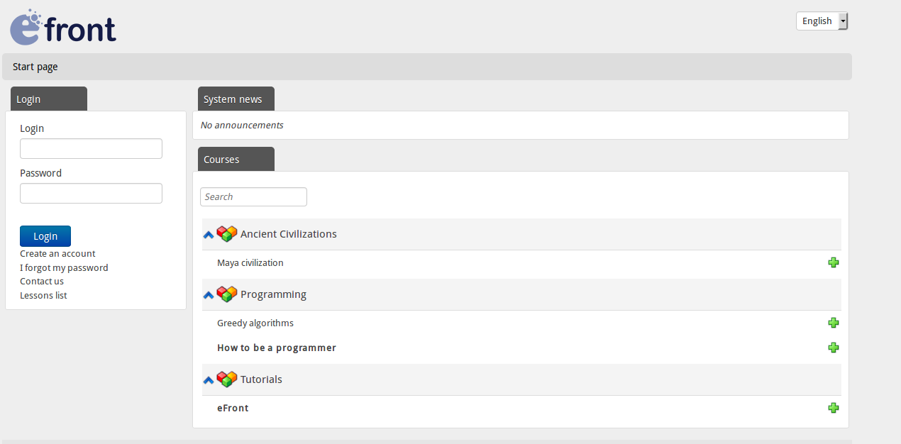
Task: Click the category blocks icon beside Ancient Civilizations
Action: [x=226, y=233]
